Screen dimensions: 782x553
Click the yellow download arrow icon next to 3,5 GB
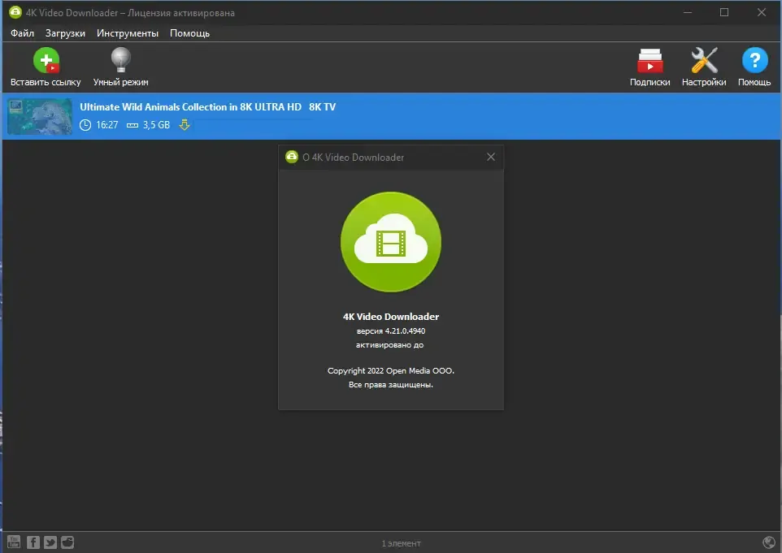click(185, 124)
